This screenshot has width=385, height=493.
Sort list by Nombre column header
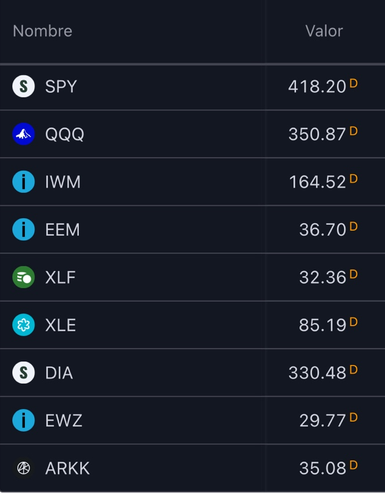pos(42,31)
